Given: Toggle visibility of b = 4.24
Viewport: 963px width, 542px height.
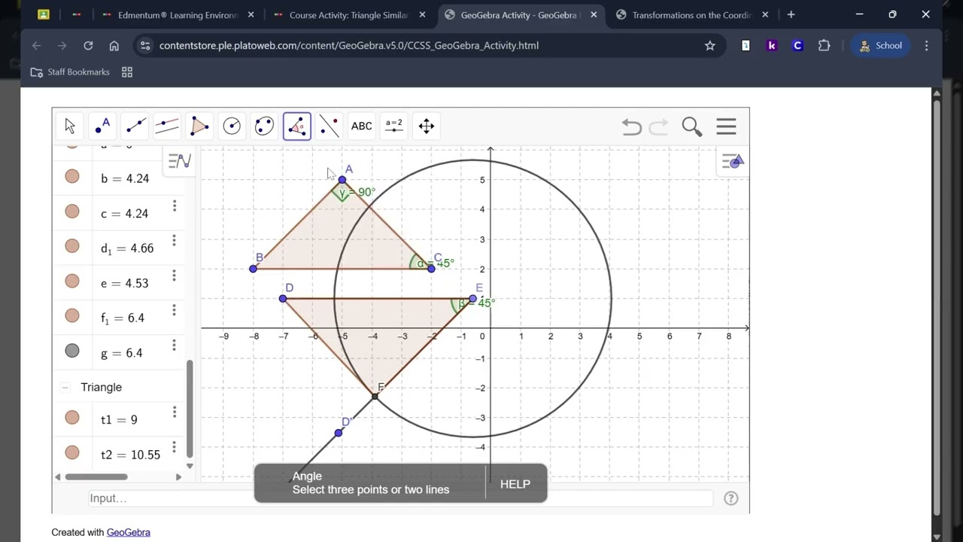Looking at the screenshot, I should pos(72,176).
